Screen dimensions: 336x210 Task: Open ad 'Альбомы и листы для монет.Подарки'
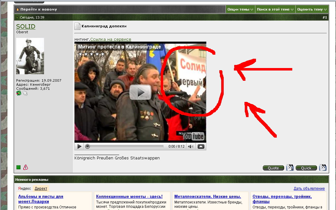41,199
